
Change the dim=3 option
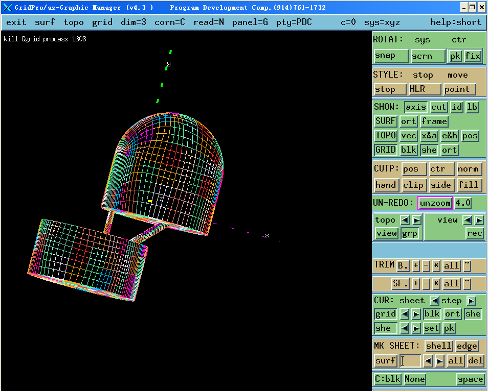click(x=133, y=22)
